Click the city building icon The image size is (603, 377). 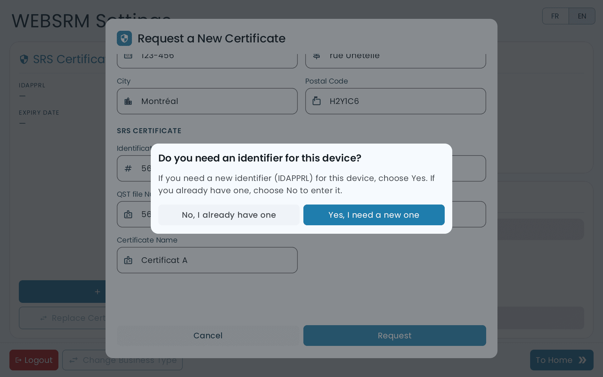[x=128, y=101]
